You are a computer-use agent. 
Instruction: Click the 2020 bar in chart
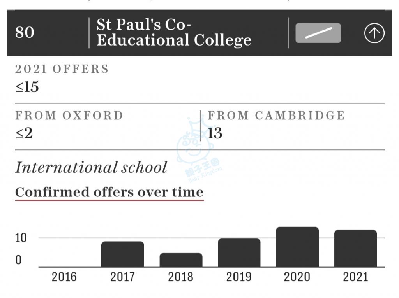click(x=297, y=247)
